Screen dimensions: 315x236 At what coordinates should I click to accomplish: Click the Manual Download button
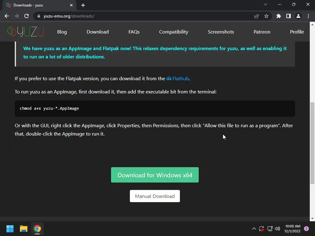pyautogui.click(x=155, y=196)
